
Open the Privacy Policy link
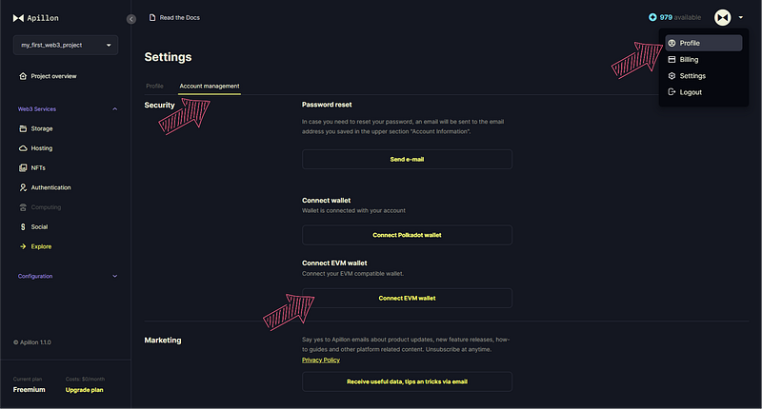(x=321, y=360)
